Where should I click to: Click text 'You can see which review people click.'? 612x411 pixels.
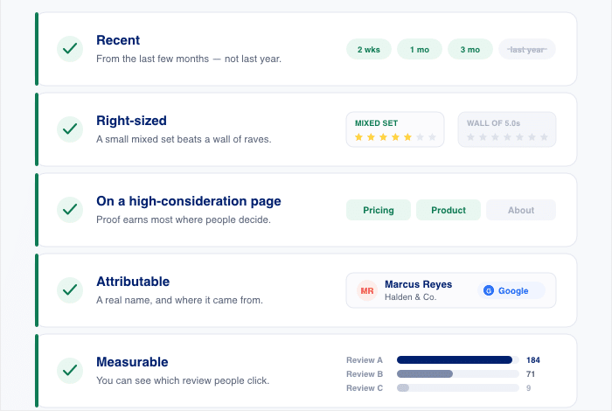coord(183,380)
